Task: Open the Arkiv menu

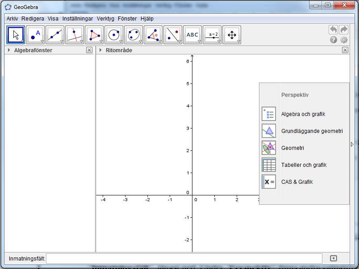Action: pos(12,19)
